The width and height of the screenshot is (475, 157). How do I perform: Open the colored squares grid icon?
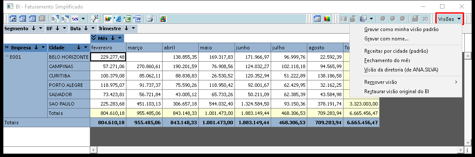163,19
